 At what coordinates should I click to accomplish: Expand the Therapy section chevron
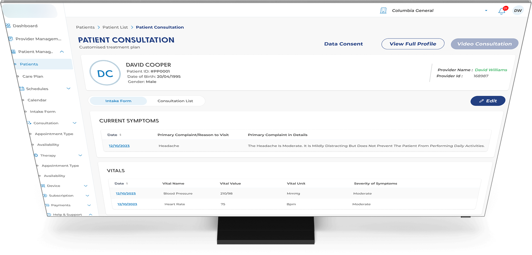click(80, 155)
